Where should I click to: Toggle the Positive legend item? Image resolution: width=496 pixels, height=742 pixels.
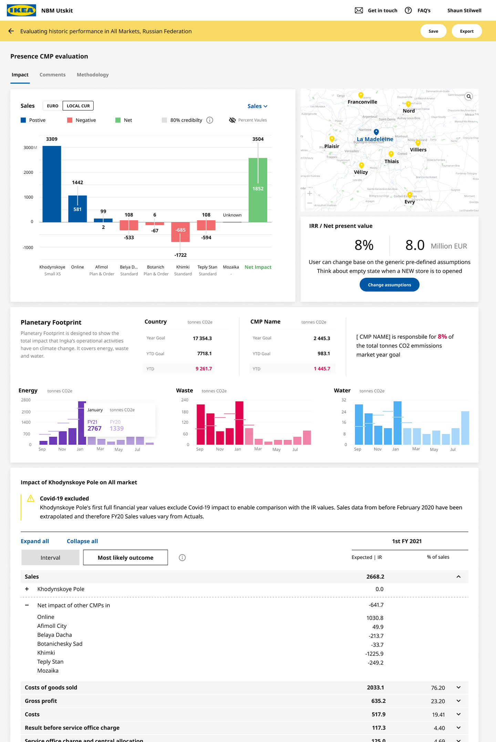33,120
